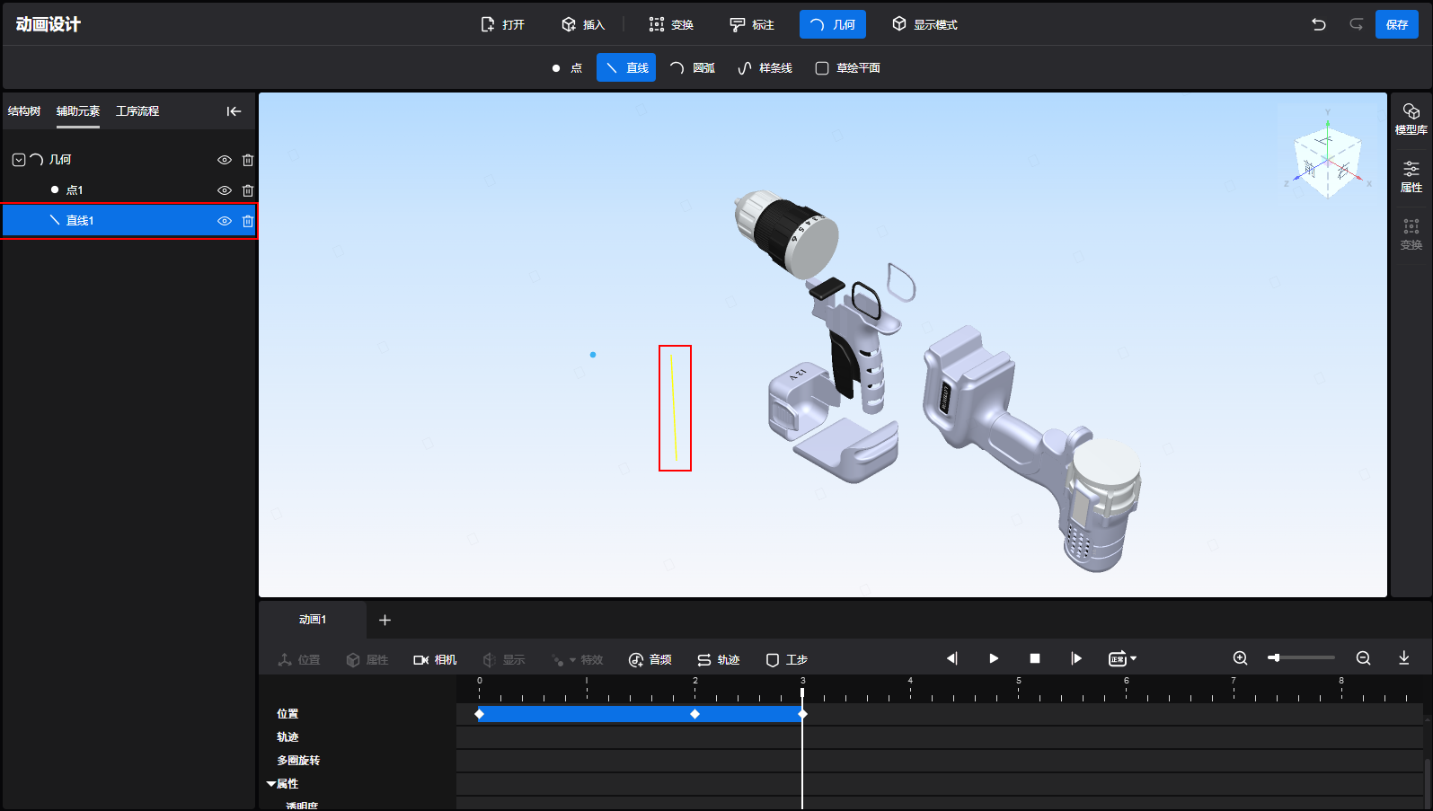Switch to 工序流程 tab
This screenshot has height=811, width=1433.
pos(137,111)
